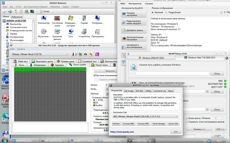Expand the Компьютер tree node in AIDA64

pyautogui.click(x=4, y=24)
